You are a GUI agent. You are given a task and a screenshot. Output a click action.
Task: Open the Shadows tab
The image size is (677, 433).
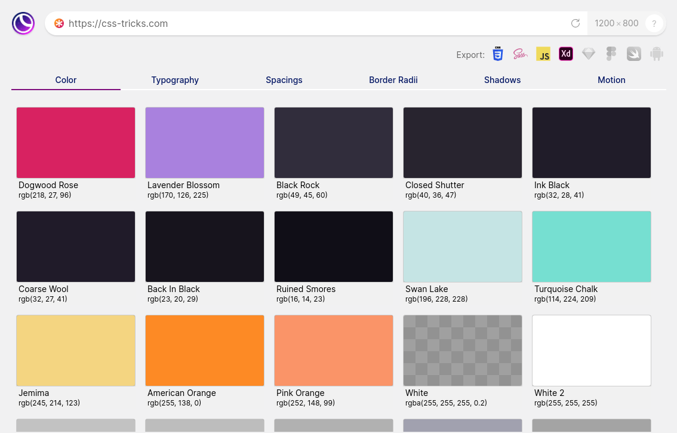click(x=502, y=80)
